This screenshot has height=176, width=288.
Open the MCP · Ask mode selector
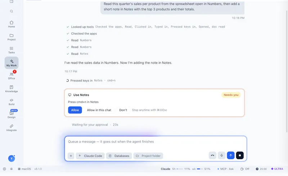(225, 169)
